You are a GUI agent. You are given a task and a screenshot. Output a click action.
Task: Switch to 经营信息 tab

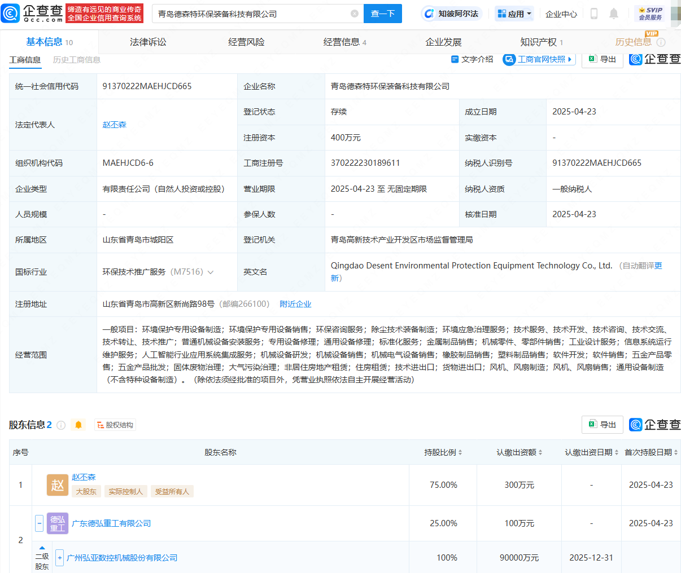point(344,42)
